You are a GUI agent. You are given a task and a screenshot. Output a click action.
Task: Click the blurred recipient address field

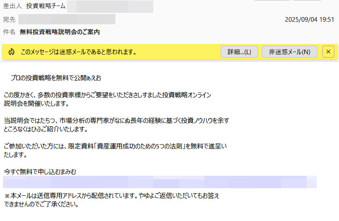(x=67, y=19)
